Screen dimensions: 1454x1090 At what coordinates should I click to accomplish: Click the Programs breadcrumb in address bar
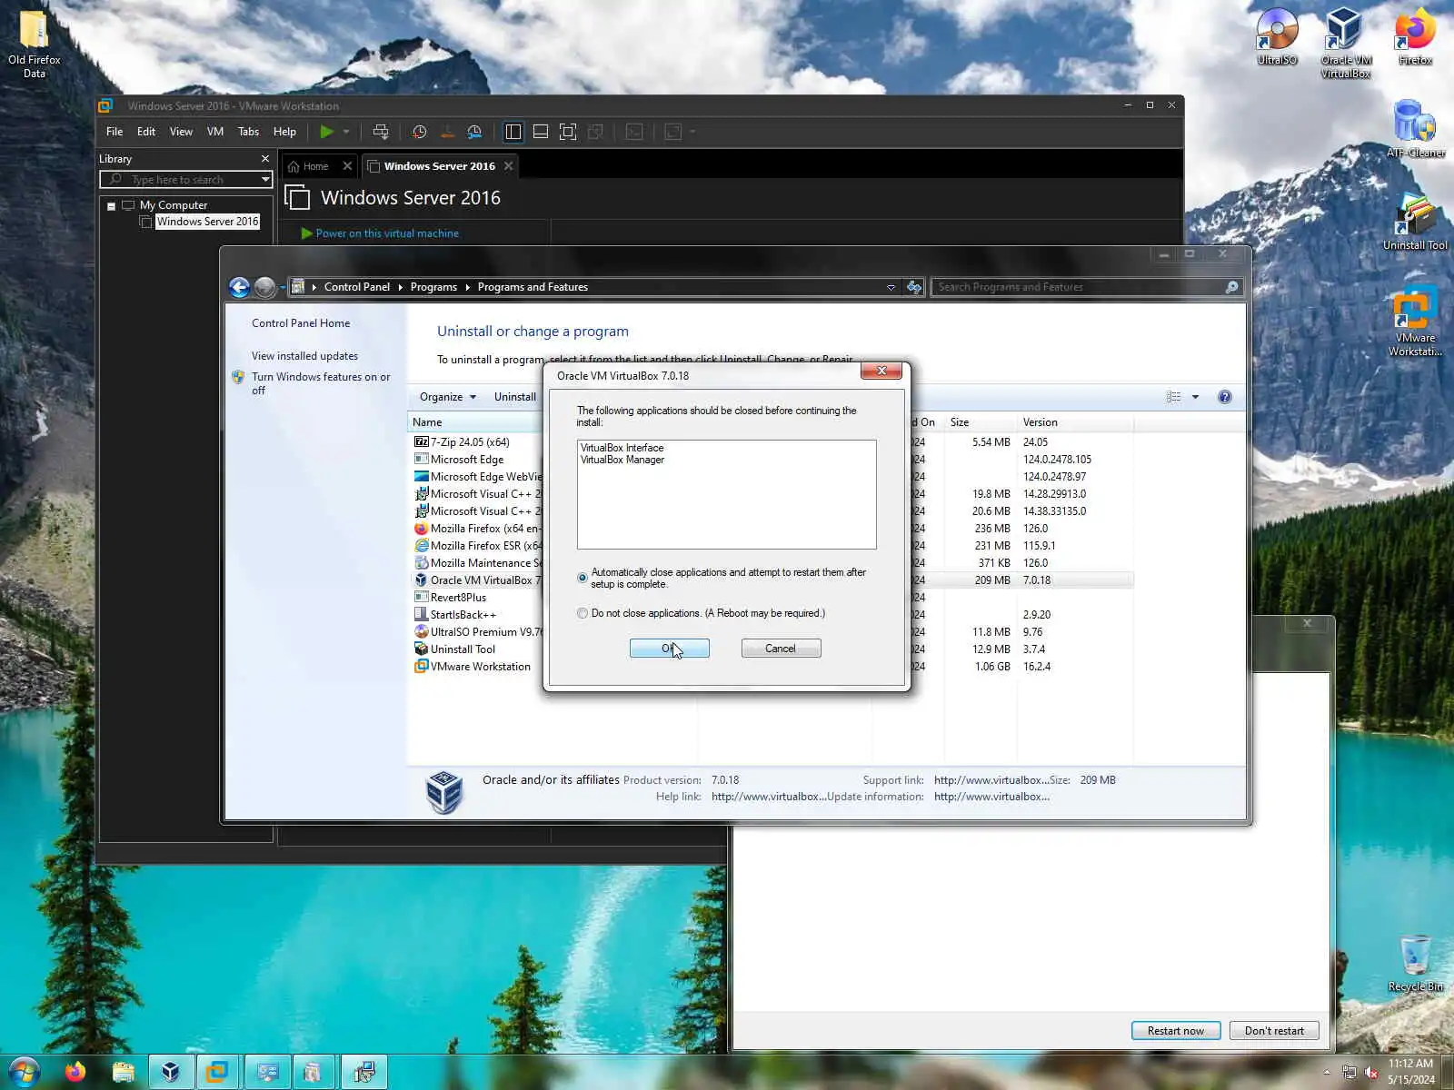pos(433,287)
